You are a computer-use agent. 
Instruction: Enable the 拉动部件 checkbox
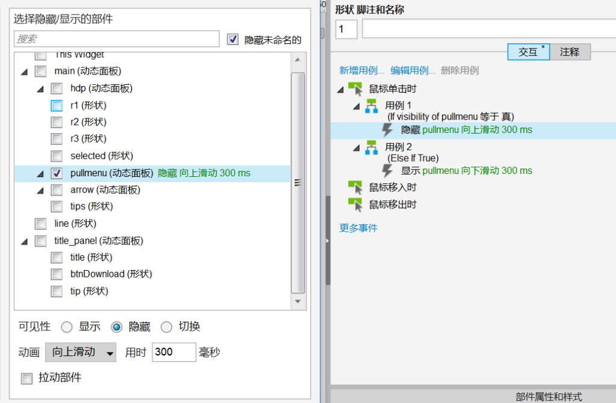click(x=26, y=379)
